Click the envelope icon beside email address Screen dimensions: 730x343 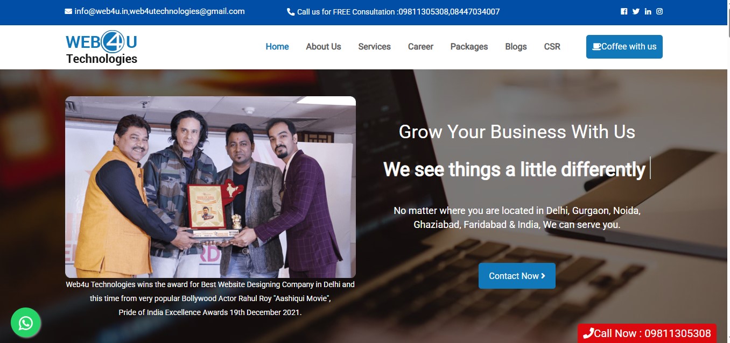click(x=68, y=11)
